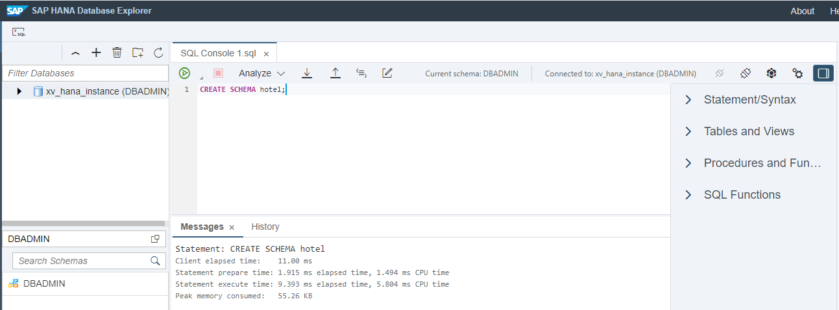Click the Current schema: DBADMIN label
Screen dimensions: 839x310
coord(472,74)
